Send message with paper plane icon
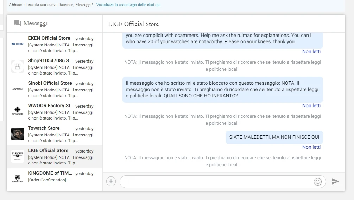Image resolution: width=354 pixels, height=200 pixels. (335, 181)
